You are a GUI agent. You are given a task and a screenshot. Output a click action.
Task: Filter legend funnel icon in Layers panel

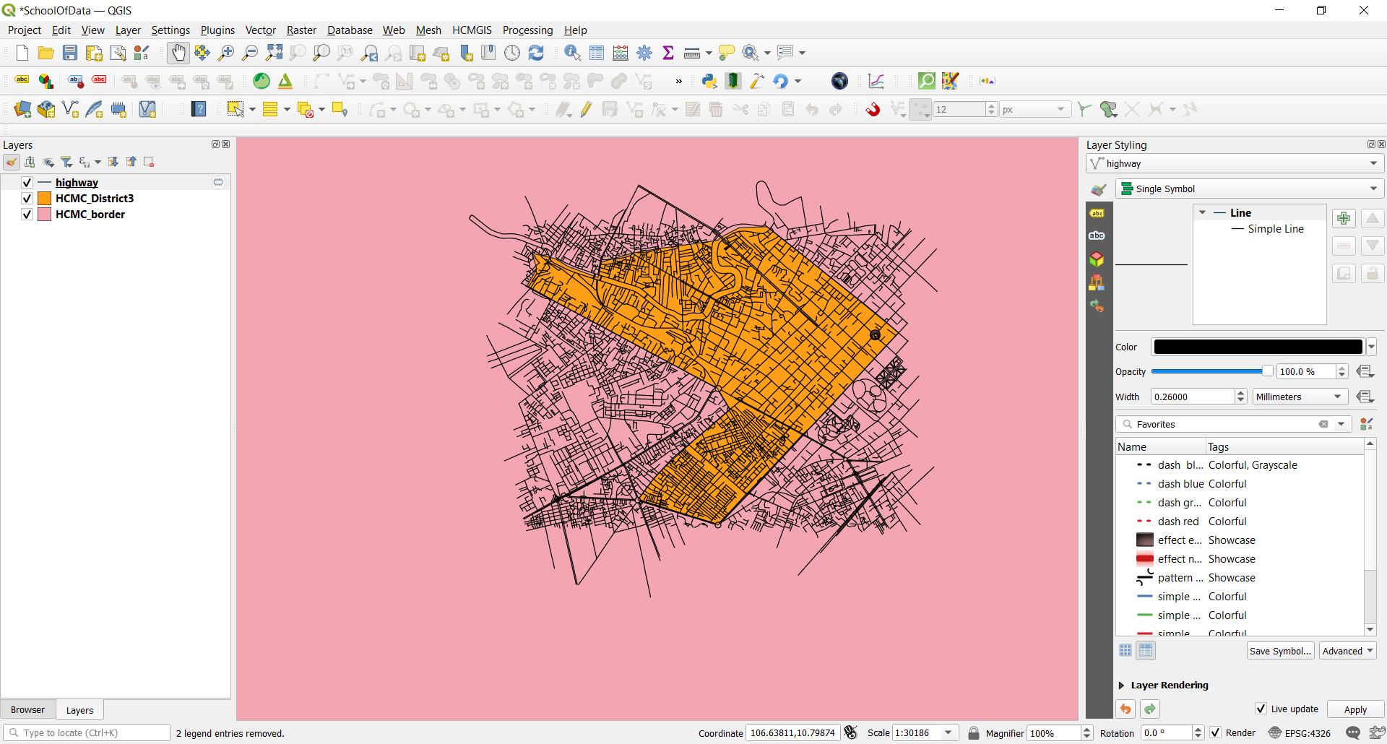tap(66, 162)
